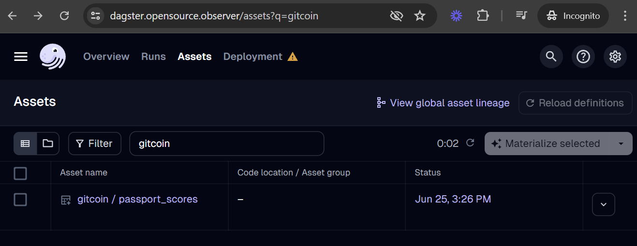The width and height of the screenshot is (637, 246).
Task: Switch to folder view
Action: point(48,144)
